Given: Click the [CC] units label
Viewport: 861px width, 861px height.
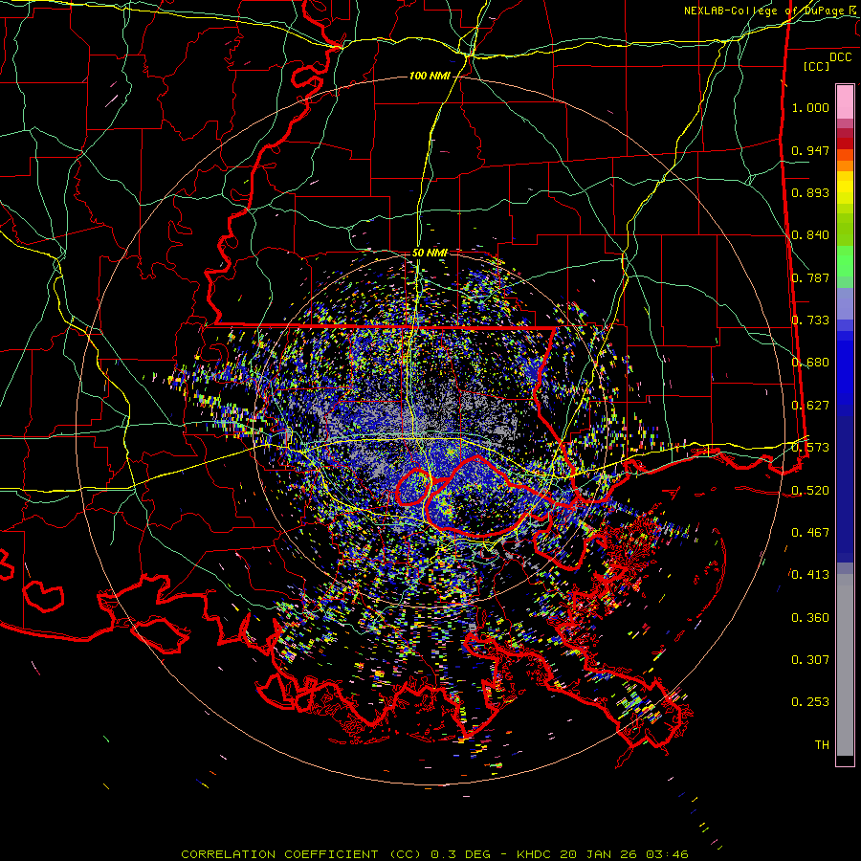Looking at the screenshot, I should click(x=816, y=66).
